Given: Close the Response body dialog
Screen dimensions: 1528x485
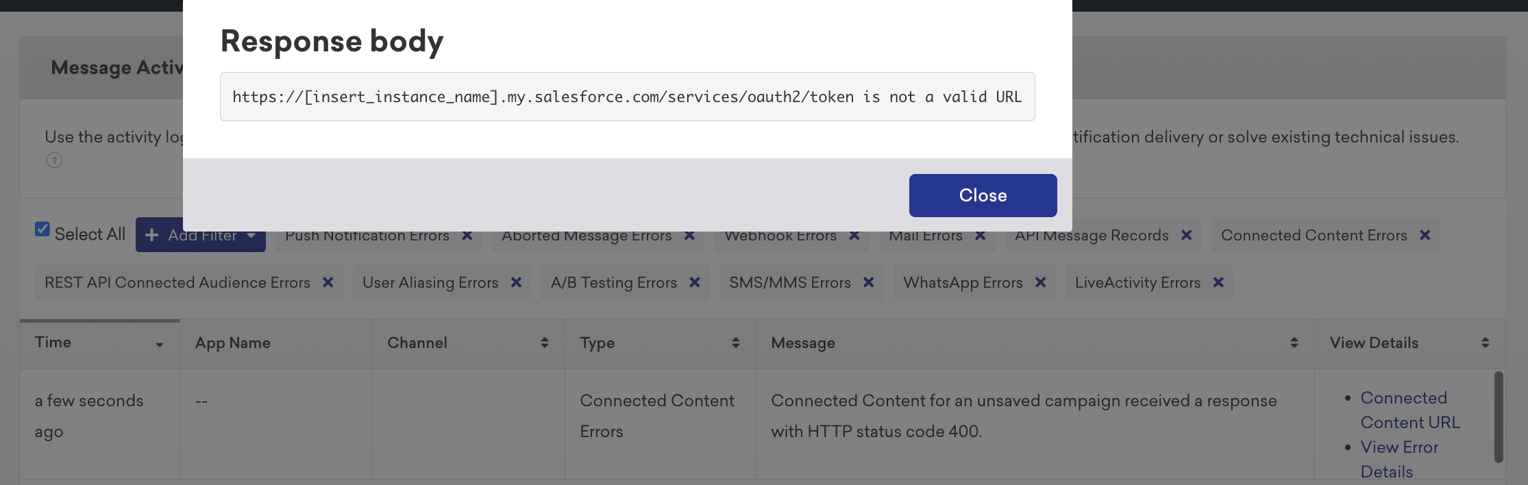Looking at the screenshot, I should point(983,195).
